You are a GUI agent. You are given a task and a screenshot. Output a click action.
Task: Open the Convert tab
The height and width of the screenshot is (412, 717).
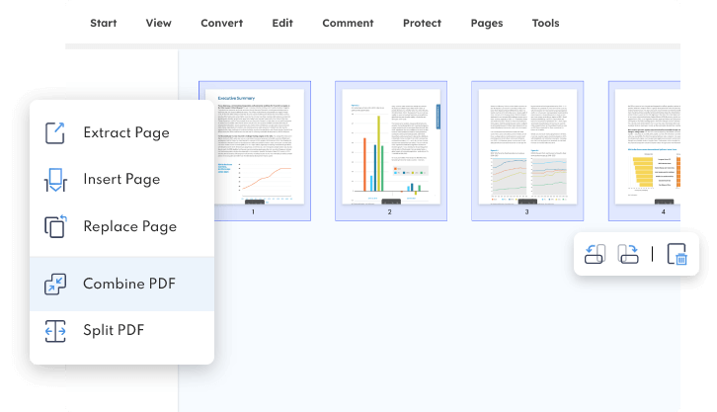tap(221, 23)
